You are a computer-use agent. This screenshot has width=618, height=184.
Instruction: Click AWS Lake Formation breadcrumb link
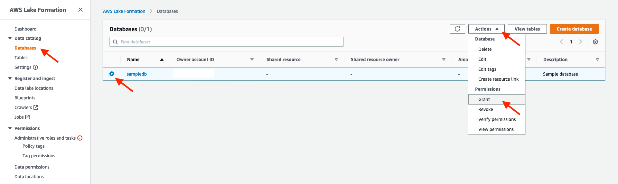click(x=124, y=11)
